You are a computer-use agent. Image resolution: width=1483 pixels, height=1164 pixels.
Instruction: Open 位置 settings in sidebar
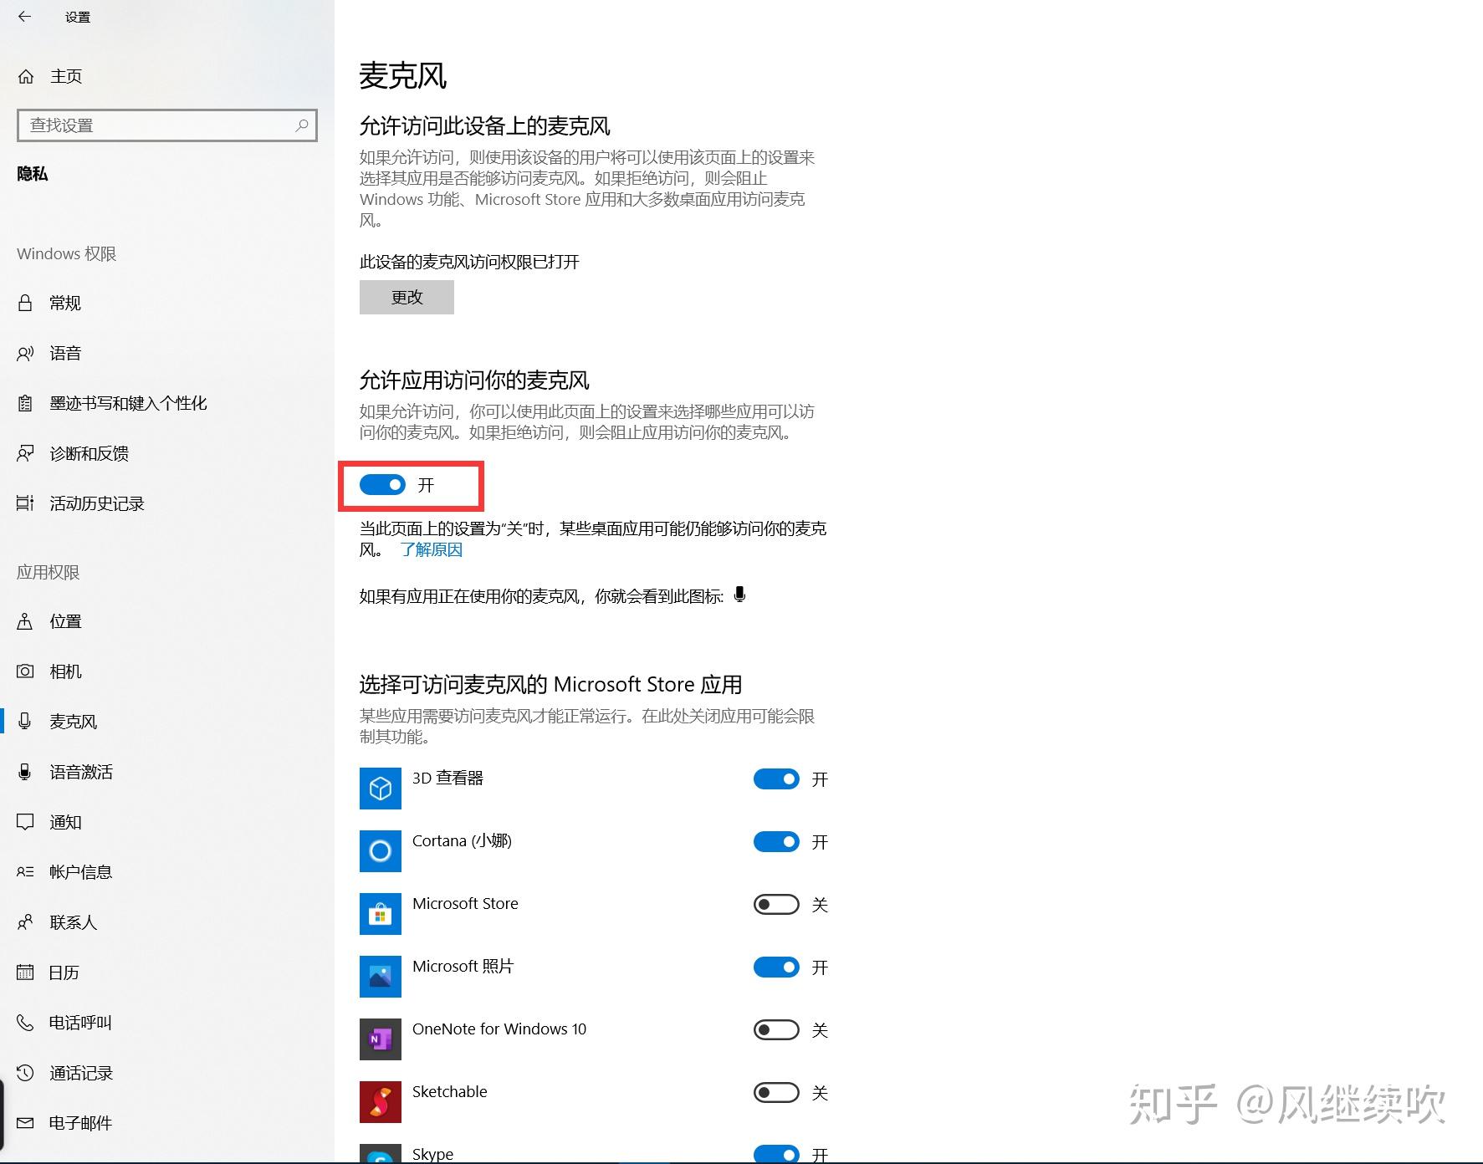coord(65,621)
